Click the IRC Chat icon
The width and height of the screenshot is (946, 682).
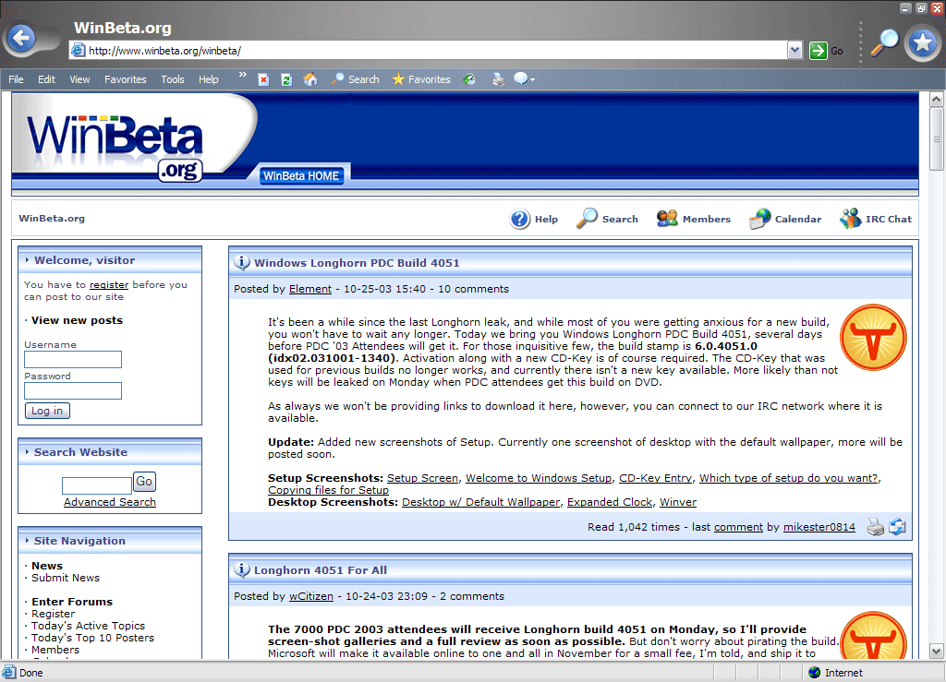click(x=850, y=219)
